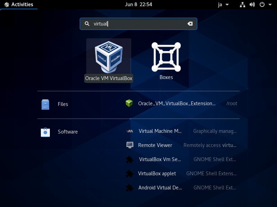The height and width of the screenshot is (207, 277).
Task: Click the Activities distro logo icon
Action: [x=7, y=4]
